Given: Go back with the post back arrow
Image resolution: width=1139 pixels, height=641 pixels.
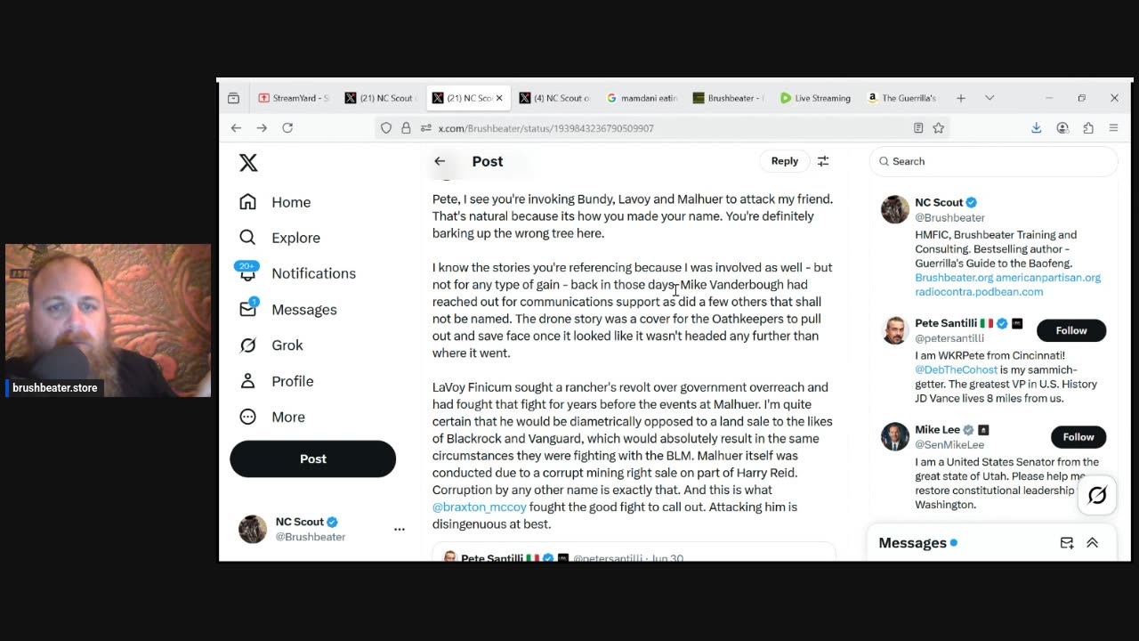Looking at the screenshot, I should [x=440, y=161].
